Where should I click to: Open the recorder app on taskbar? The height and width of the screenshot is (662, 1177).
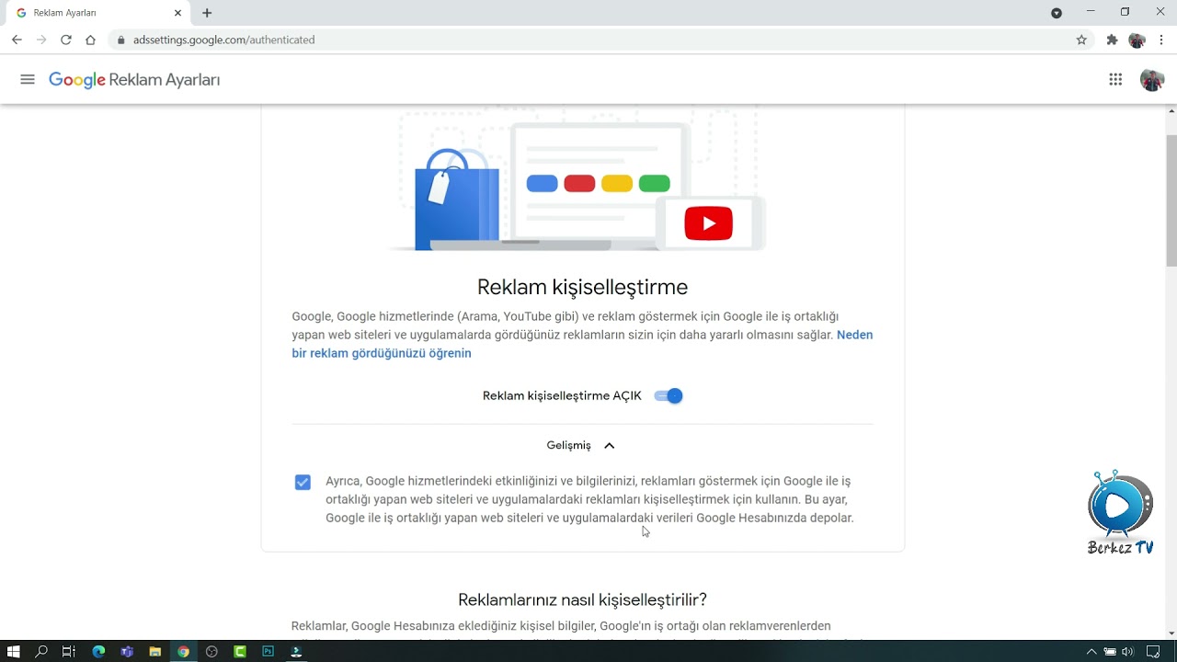(x=296, y=652)
